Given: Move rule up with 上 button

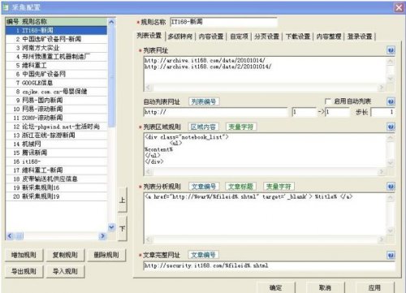Looking at the screenshot, I should coord(123,200).
